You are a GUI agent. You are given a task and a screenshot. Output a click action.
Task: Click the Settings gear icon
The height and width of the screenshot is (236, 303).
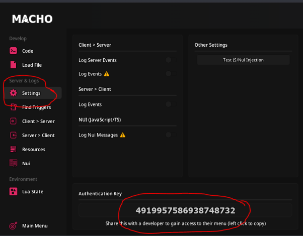click(13, 93)
